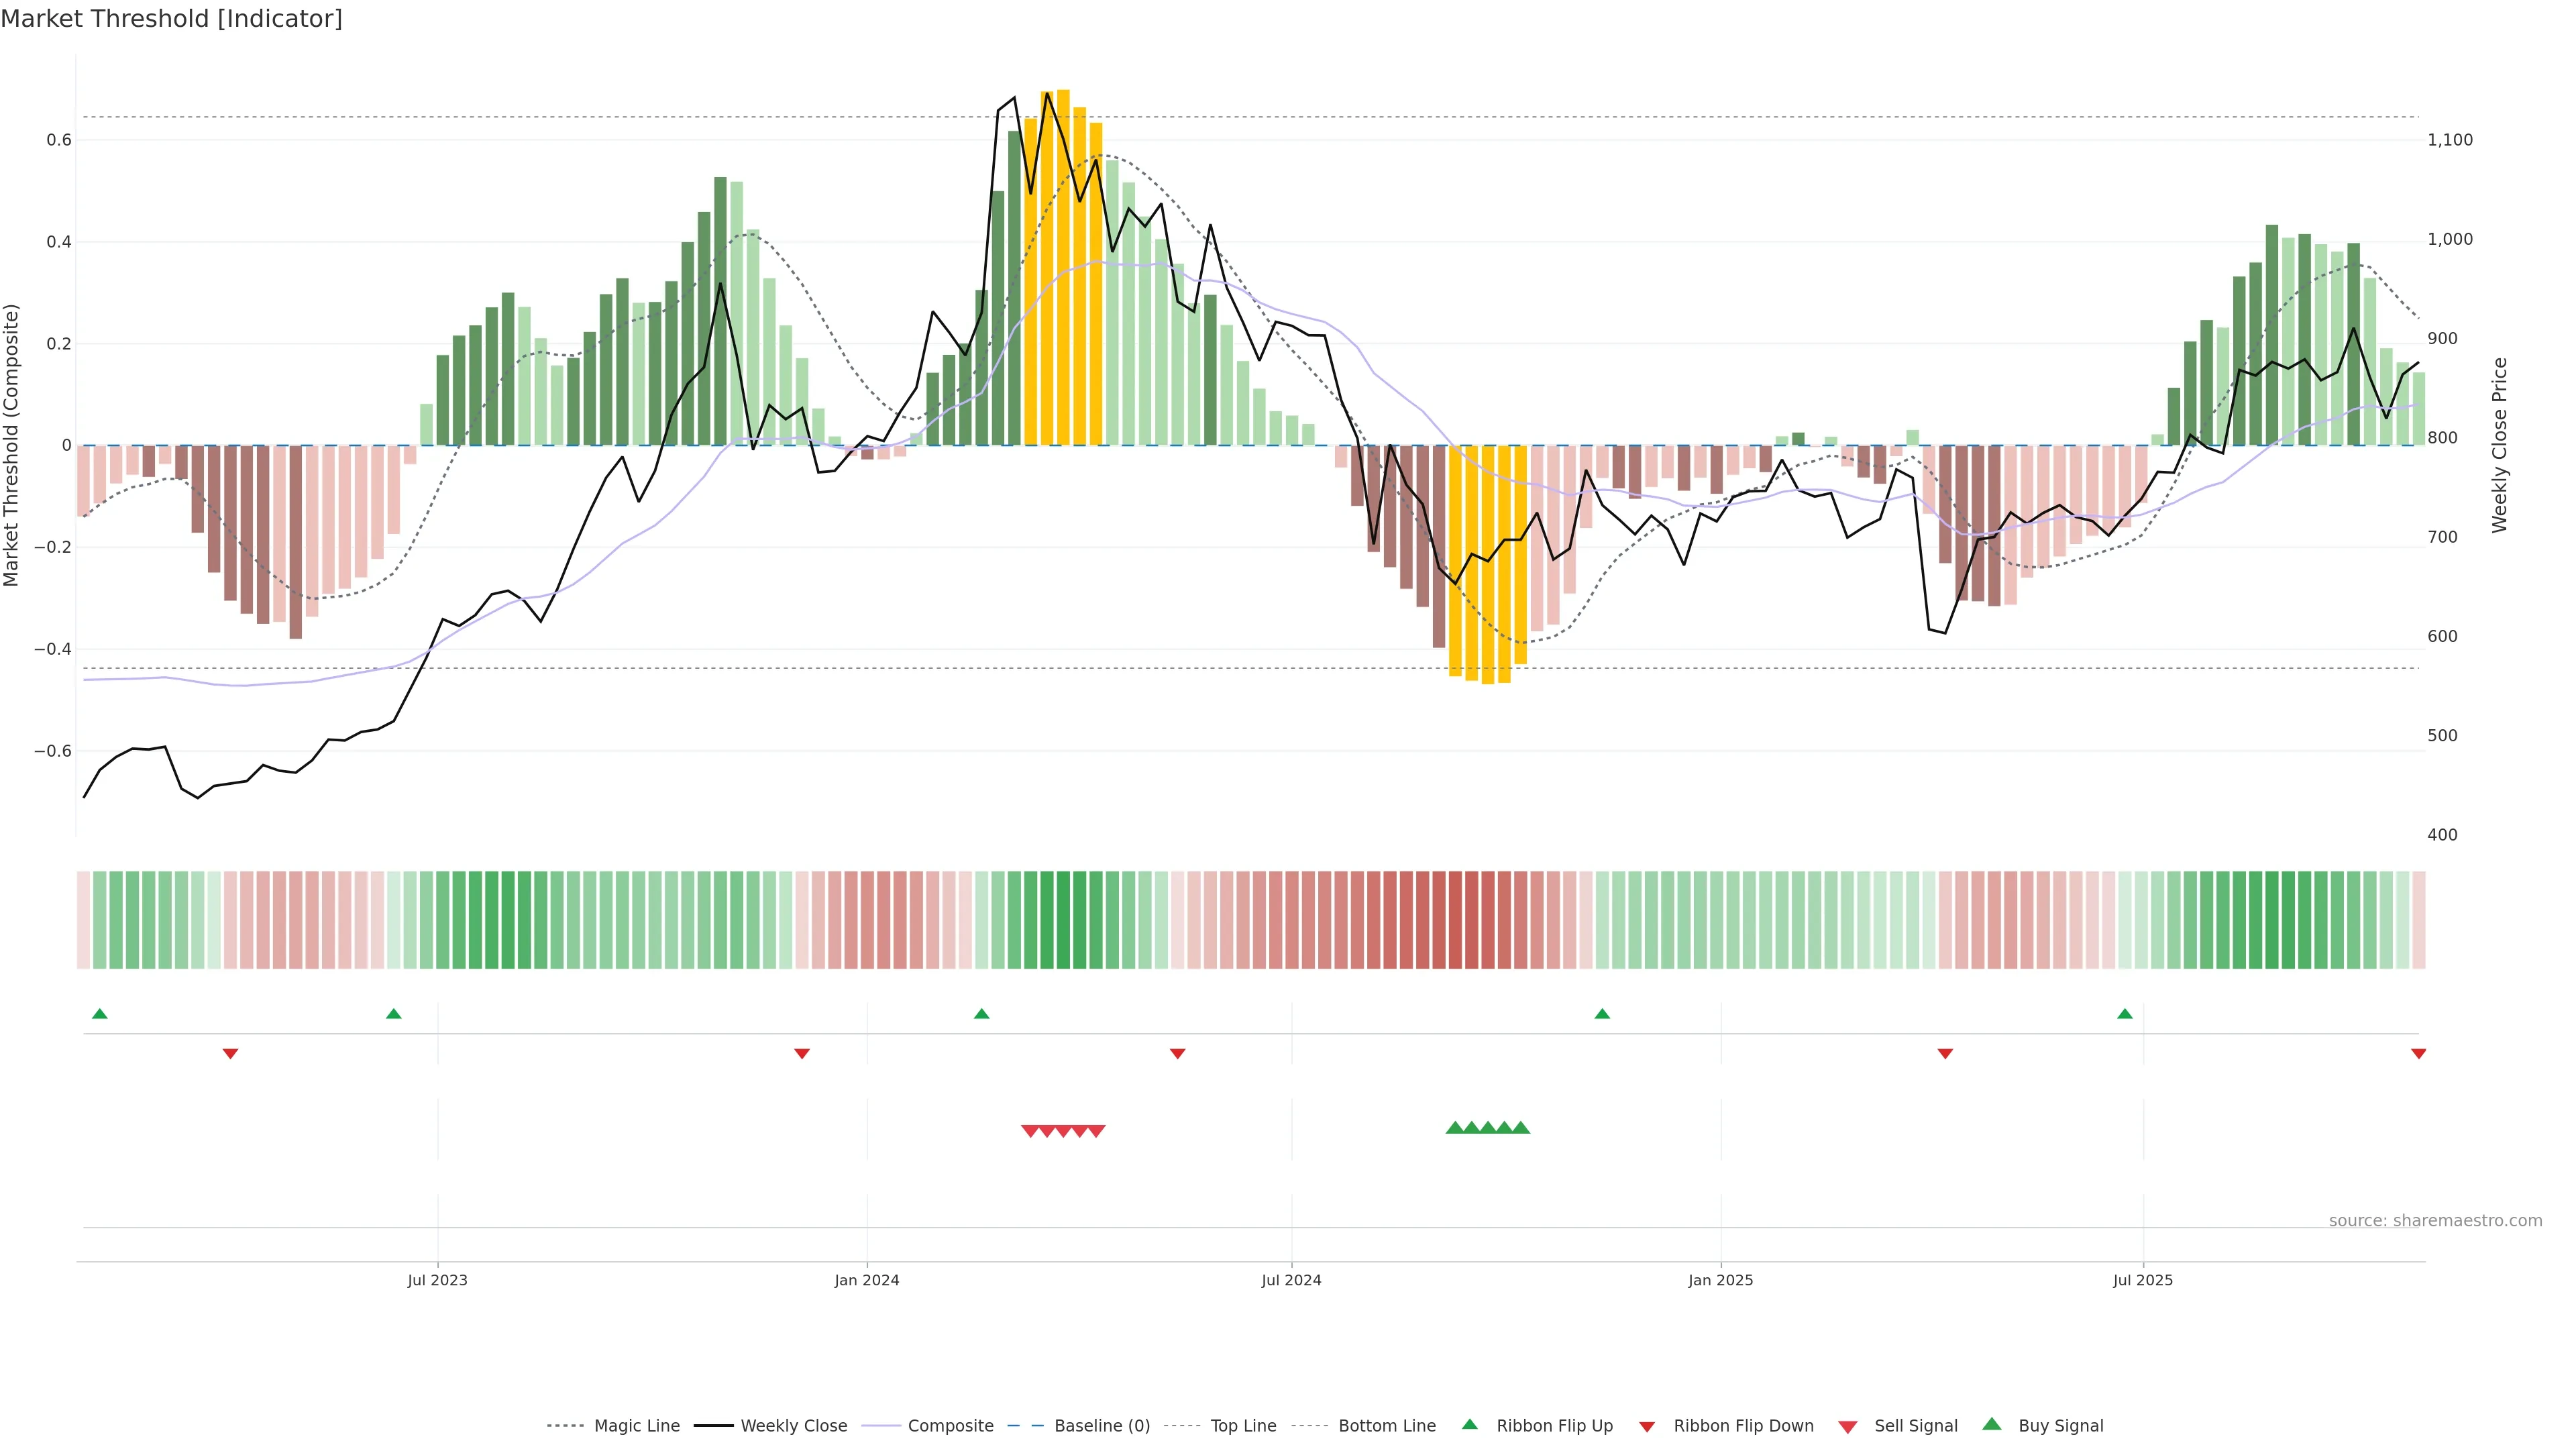Toggle Top Line legend entry

tap(1243, 1426)
